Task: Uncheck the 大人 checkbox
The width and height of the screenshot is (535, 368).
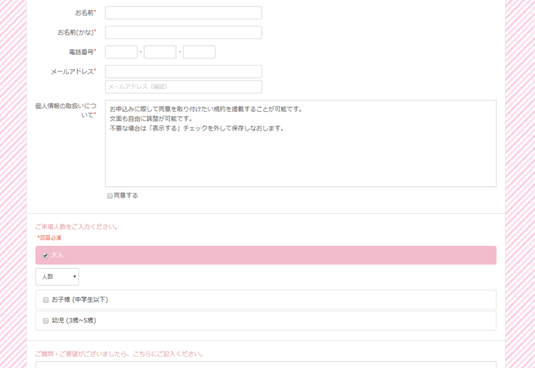Action: click(x=46, y=255)
